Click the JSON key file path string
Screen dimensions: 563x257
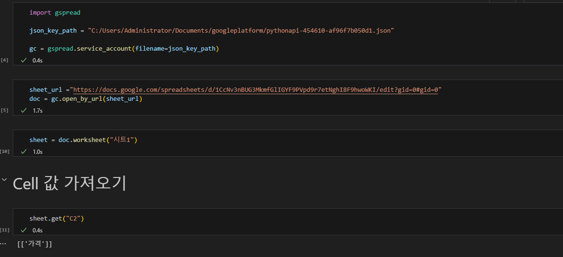coord(241,30)
